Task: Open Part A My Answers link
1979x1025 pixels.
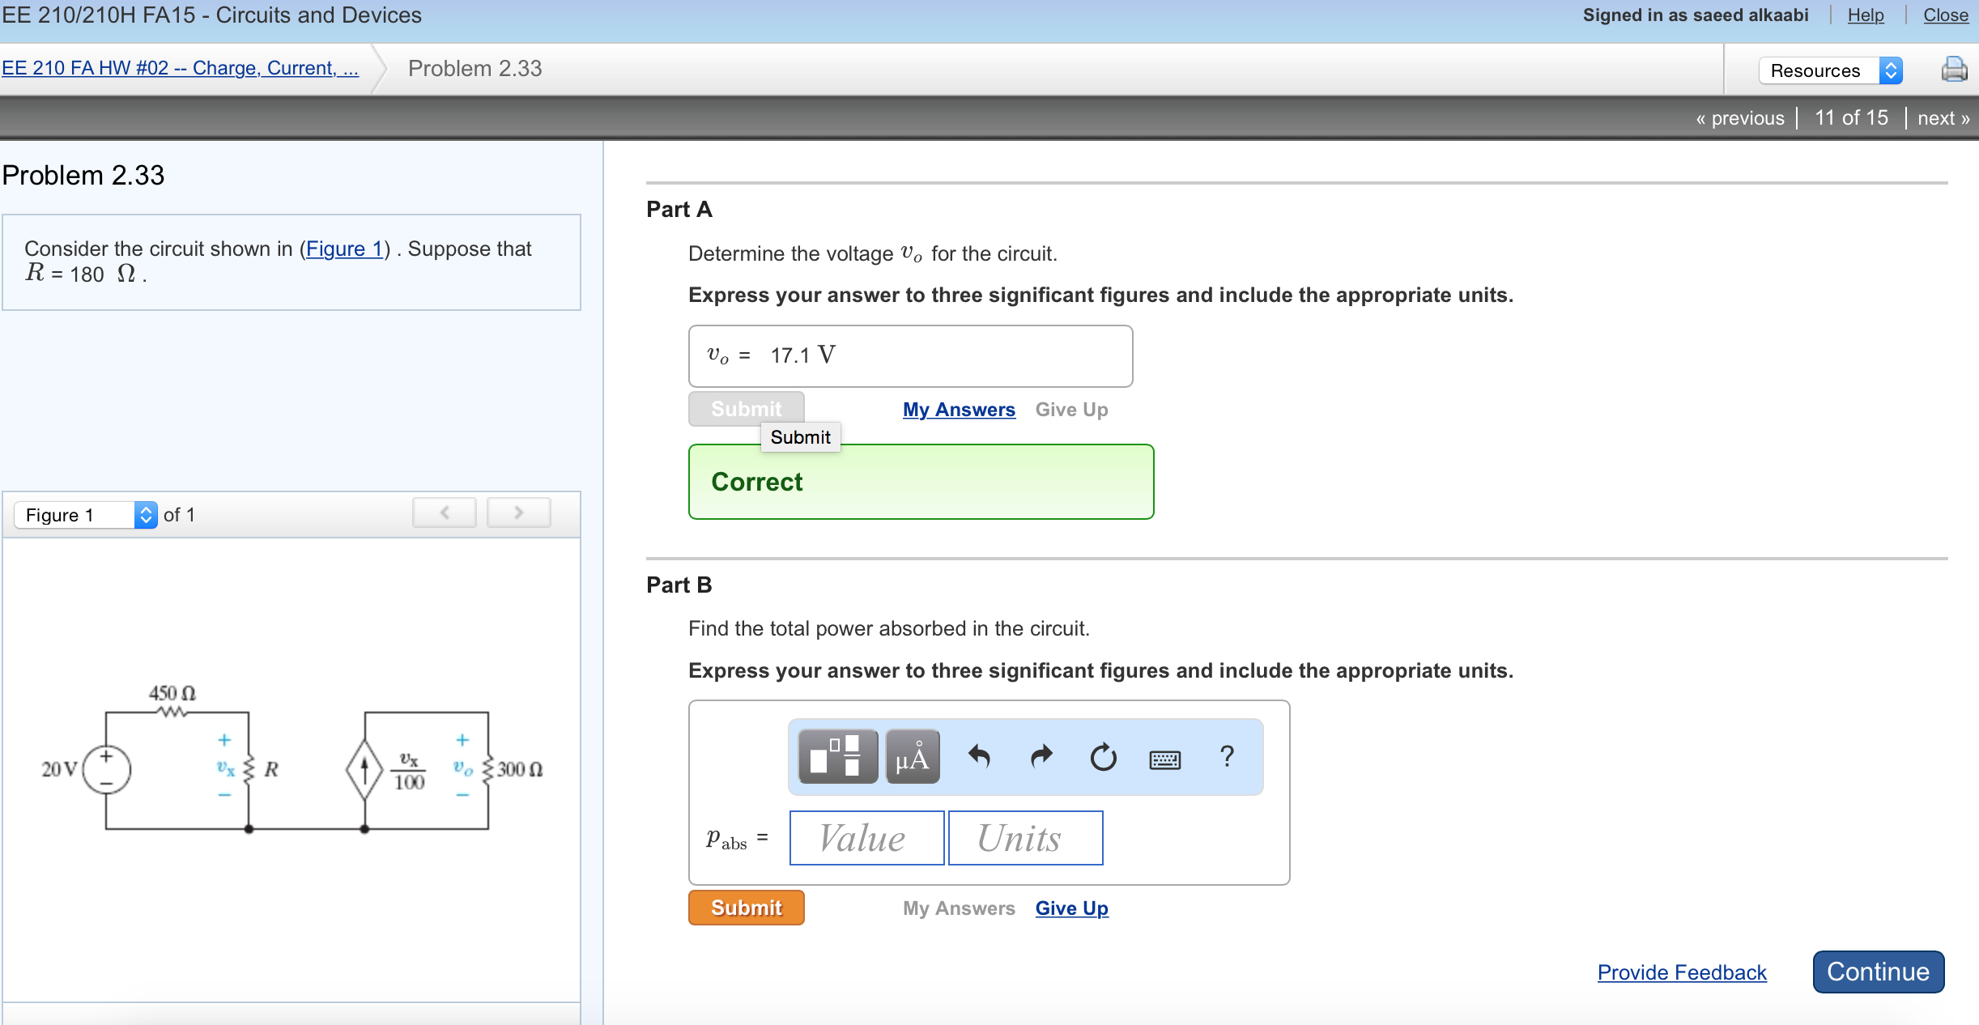Action: pos(958,410)
